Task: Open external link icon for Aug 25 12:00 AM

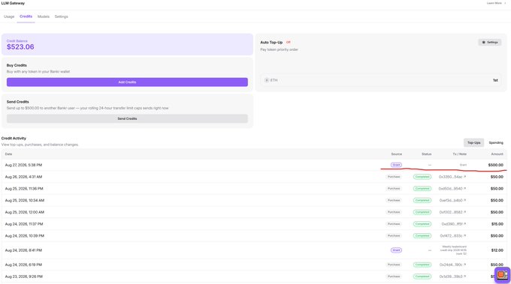Action: [464, 212]
